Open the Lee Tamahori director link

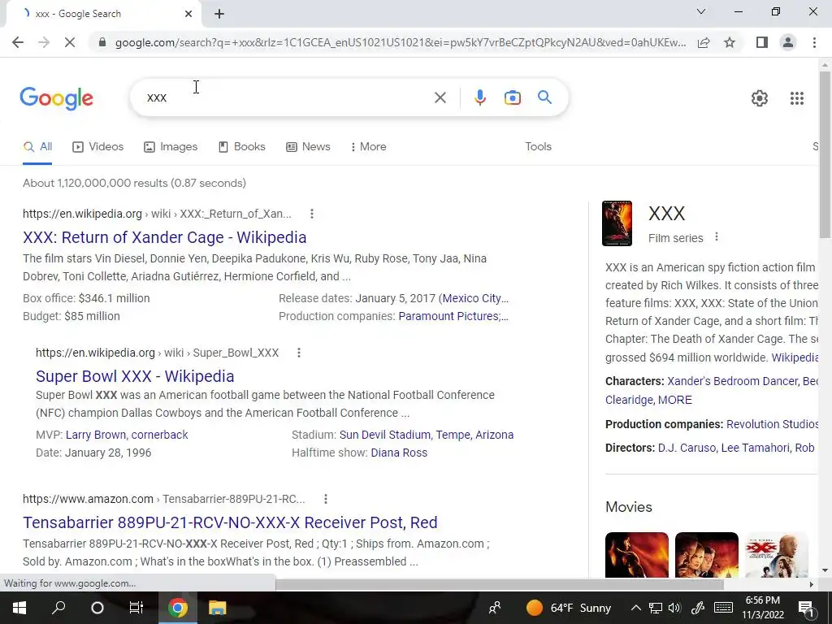tap(755, 448)
